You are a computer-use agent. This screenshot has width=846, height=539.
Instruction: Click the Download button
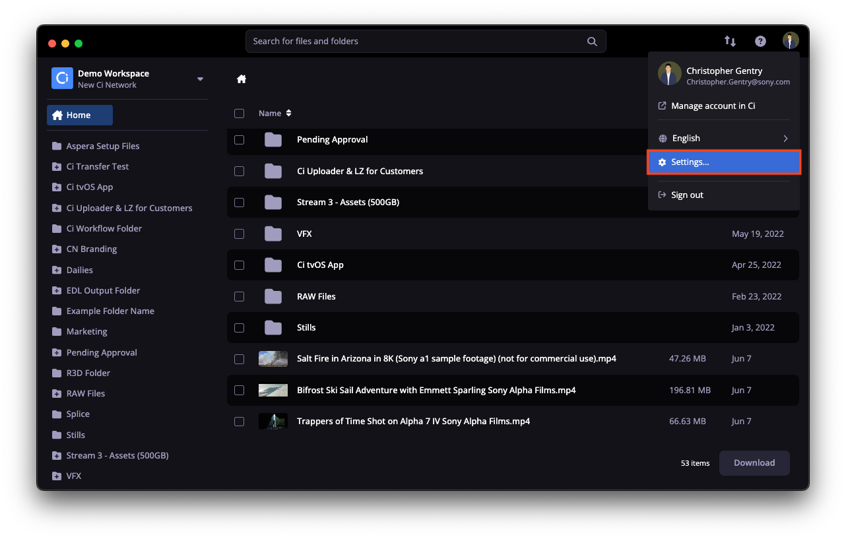point(754,463)
